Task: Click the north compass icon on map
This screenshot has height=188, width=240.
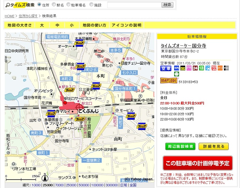Action: click(45, 178)
